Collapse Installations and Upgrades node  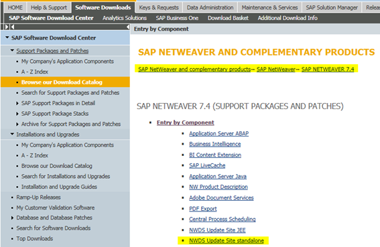[x=12, y=134]
